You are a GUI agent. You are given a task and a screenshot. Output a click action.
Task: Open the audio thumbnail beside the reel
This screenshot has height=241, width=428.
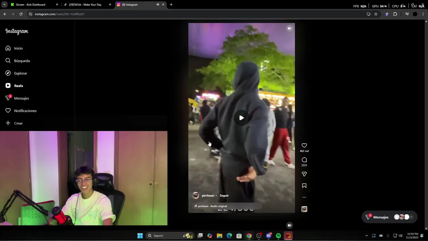(x=304, y=209)
